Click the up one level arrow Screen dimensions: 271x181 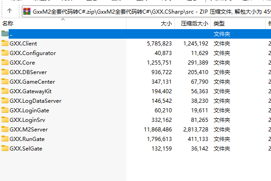[x=10, y=11]
